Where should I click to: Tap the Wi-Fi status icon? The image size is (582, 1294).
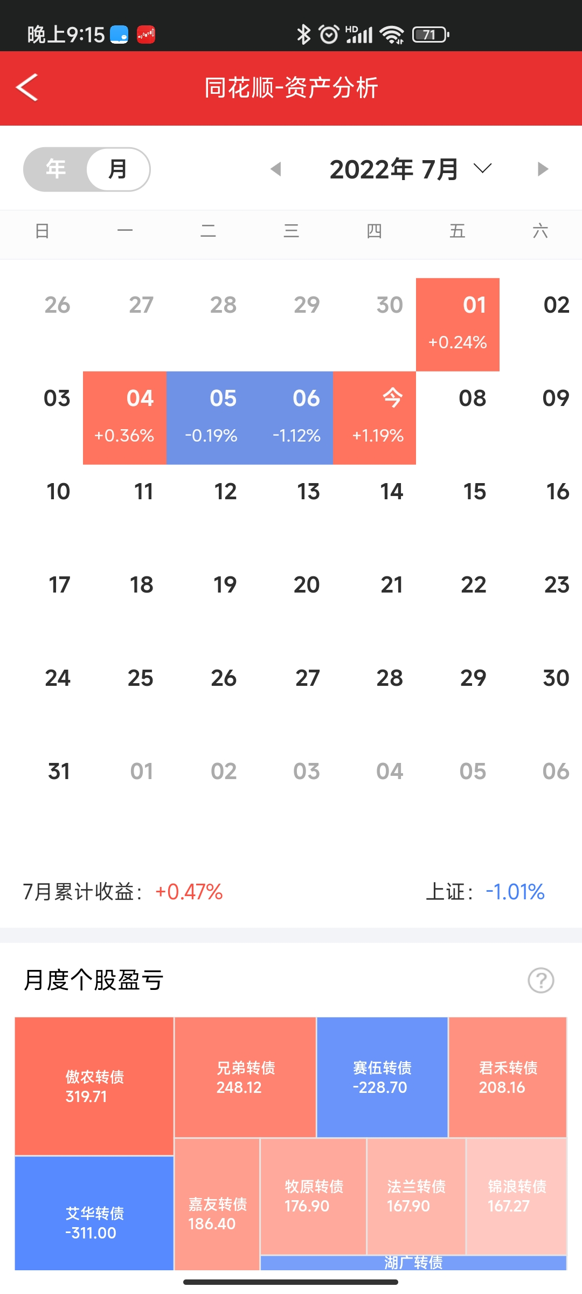coord(392,35)
